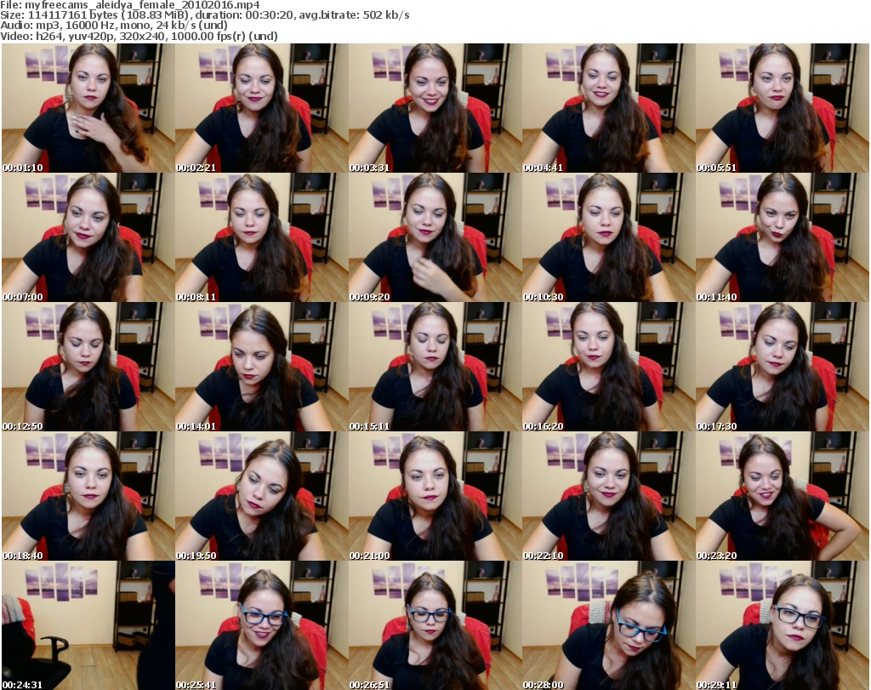Screen dimensions: 871x690
Task: Click the frame timestamped 00:25:41
Action: tap(262, 625)
